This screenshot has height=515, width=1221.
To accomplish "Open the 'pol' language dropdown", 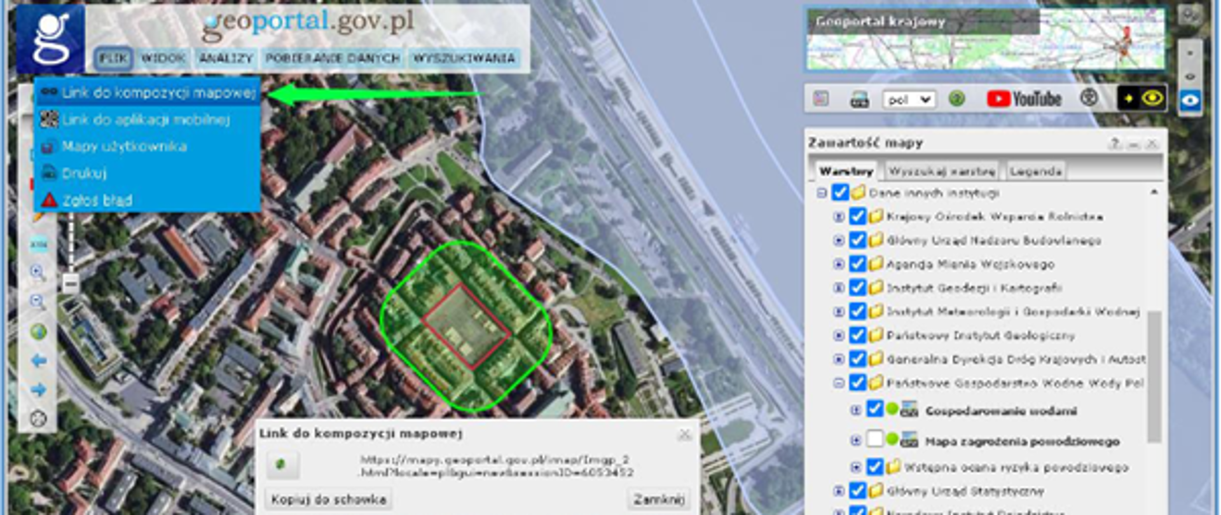I will [x=908, y=100].
